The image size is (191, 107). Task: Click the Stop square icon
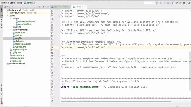(168, 3)
